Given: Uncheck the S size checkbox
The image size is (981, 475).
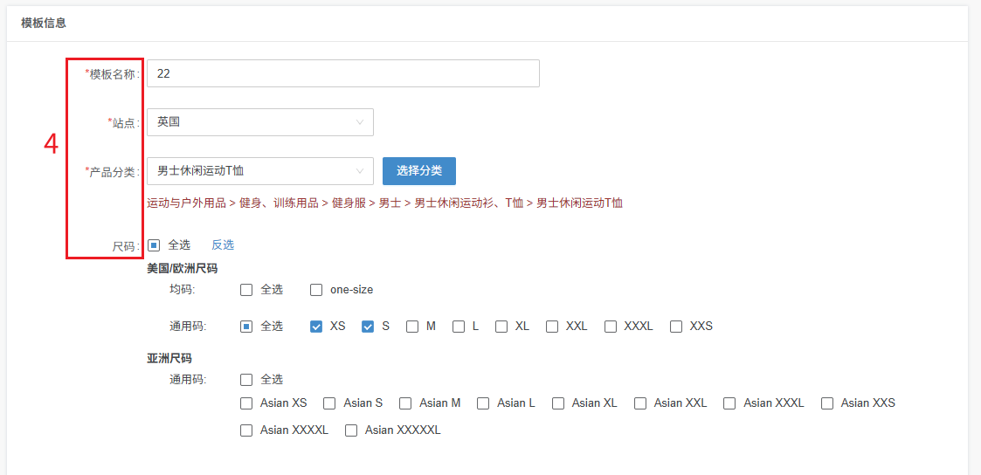Looking at the screenshot, I should pos(368,327).
